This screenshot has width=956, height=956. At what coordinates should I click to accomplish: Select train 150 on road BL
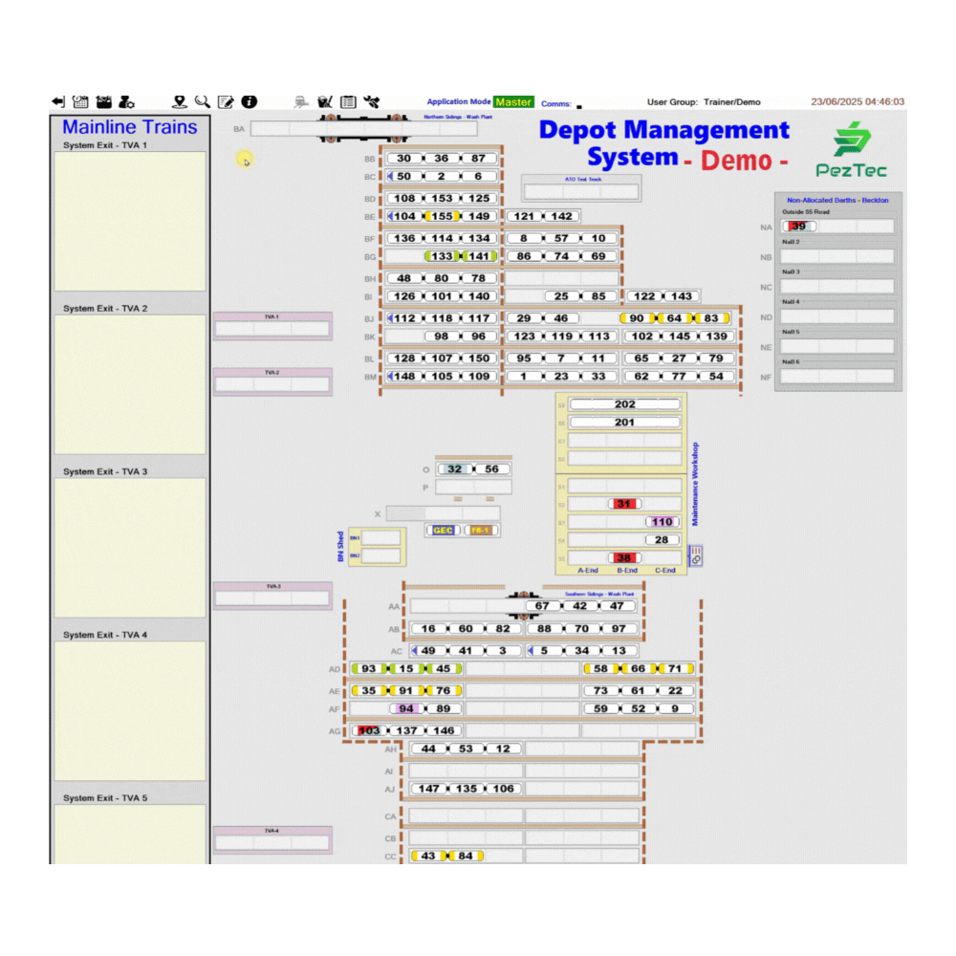click(x=479, y=358)
